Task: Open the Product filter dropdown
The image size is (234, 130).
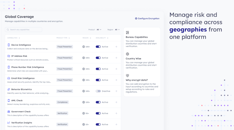Action: point(99,30)
